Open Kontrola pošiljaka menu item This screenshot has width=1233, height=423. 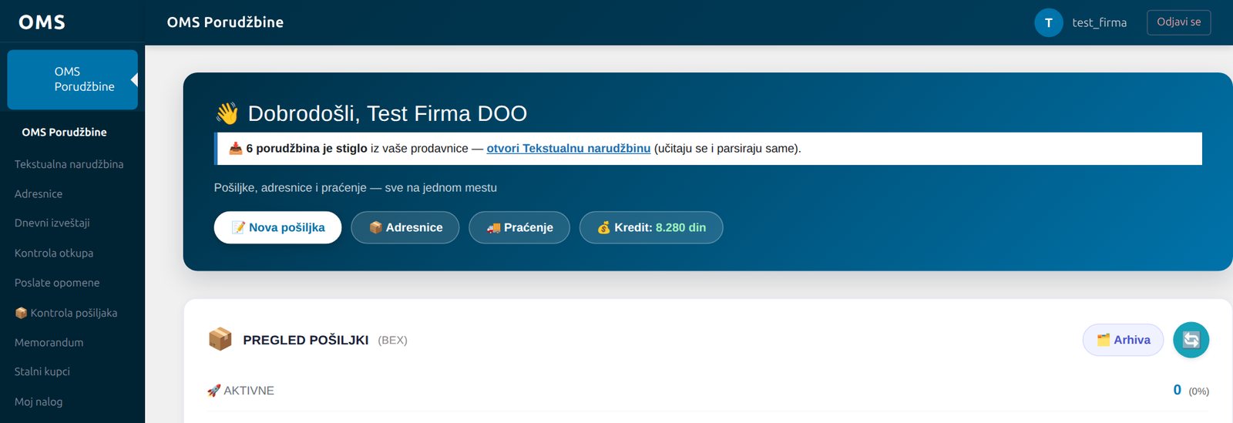point(66,313)
